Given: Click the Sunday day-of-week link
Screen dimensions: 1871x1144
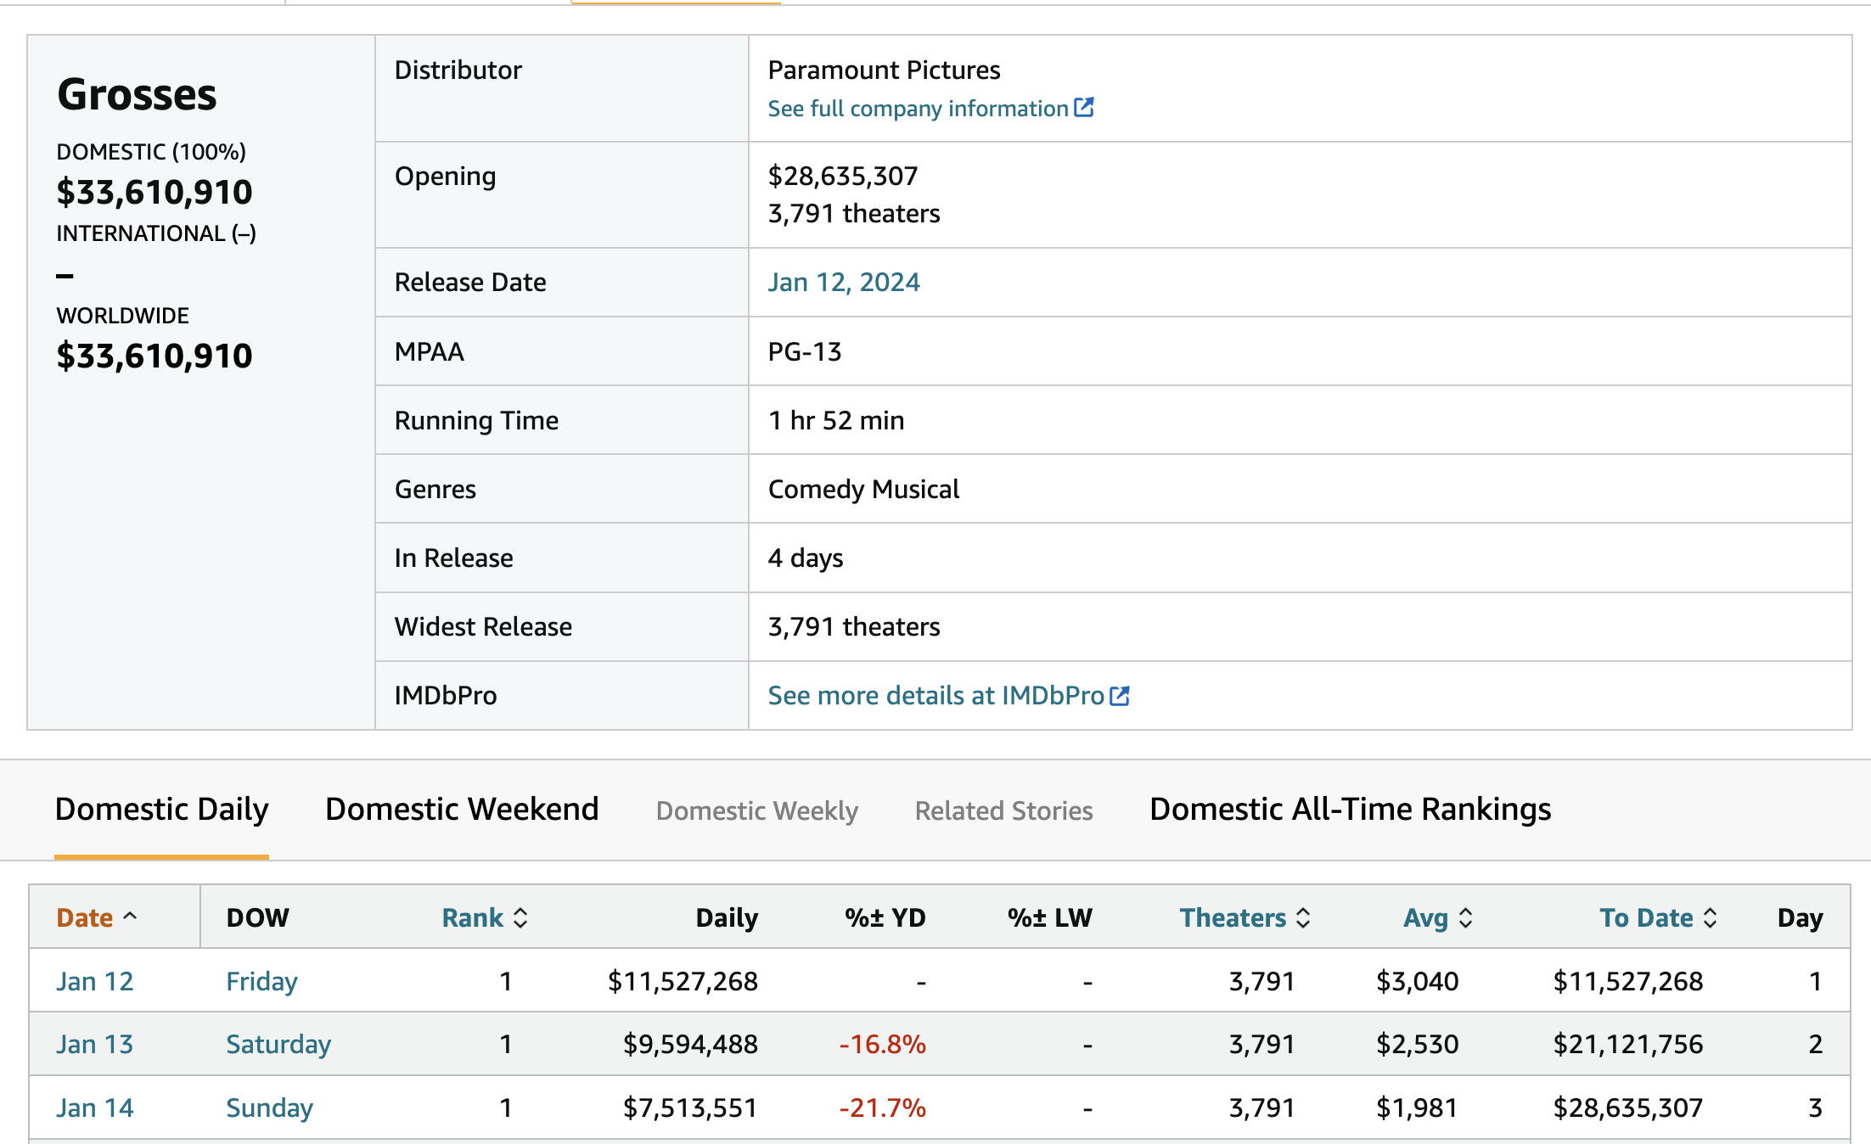Looking at the screenshot, I should point(269,1108).
